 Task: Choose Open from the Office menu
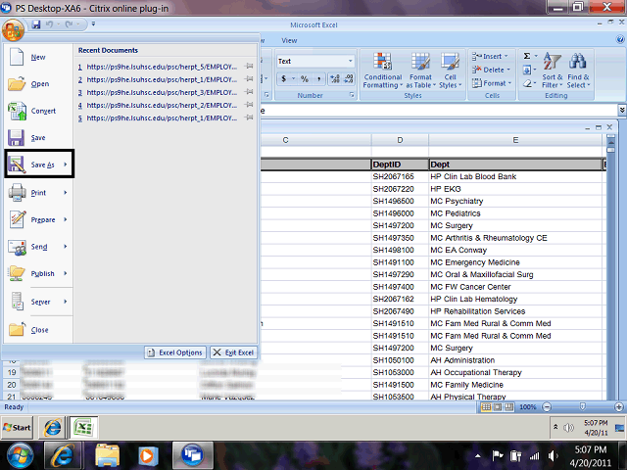tap(38, 84)
